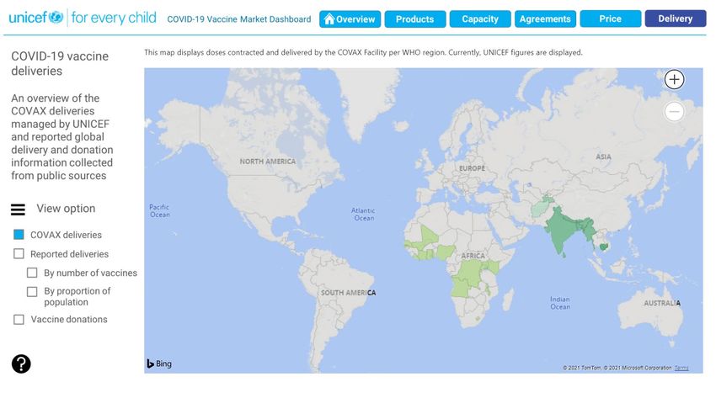Select the Delivery tab
This screenshot has height=398, width=716.
pyautogui.click(x=676, y=19)
